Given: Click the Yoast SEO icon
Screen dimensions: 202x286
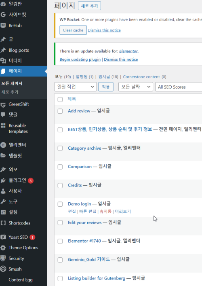Looking at the screenshot, I should click(x=3, y=237).
